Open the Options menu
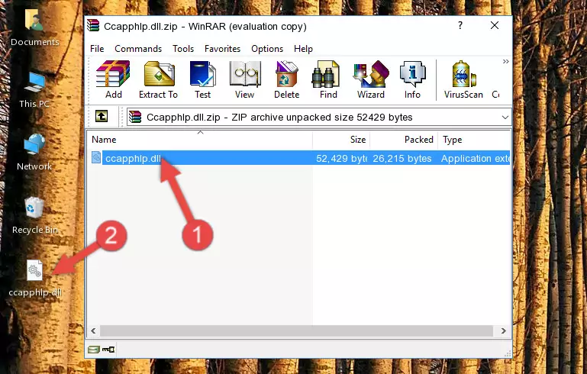The width and height of the screenshot is (587, 374). pyautogui.click(x=267, y=49)
